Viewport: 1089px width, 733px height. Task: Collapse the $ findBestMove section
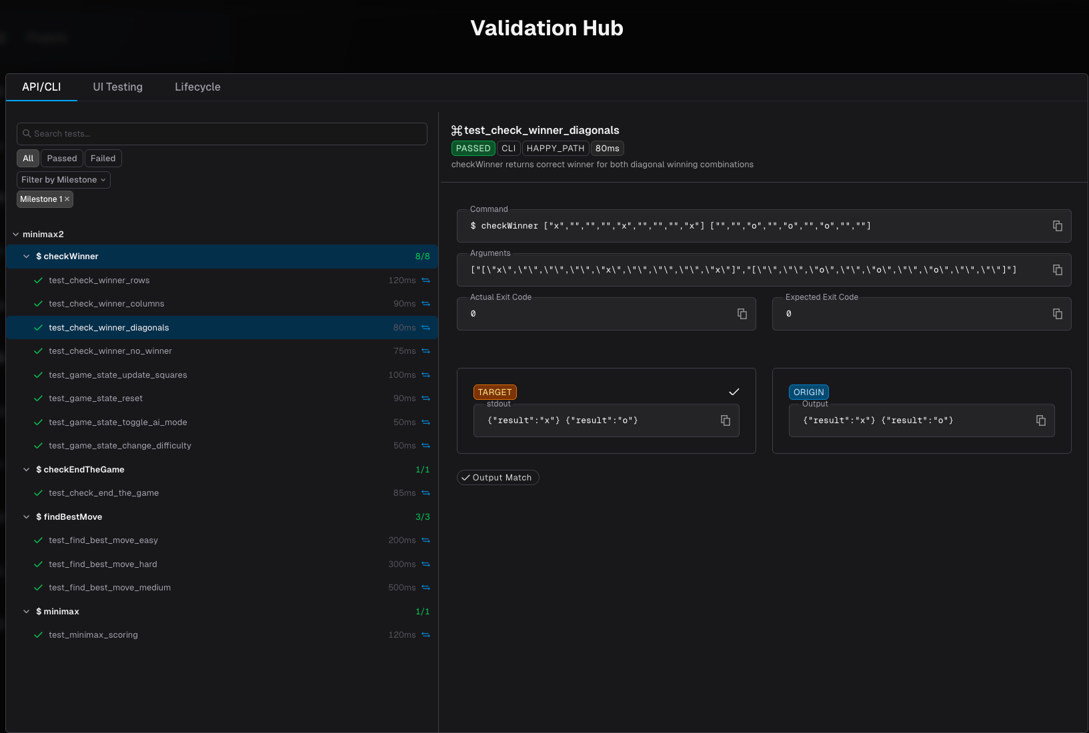click(26, 517)
